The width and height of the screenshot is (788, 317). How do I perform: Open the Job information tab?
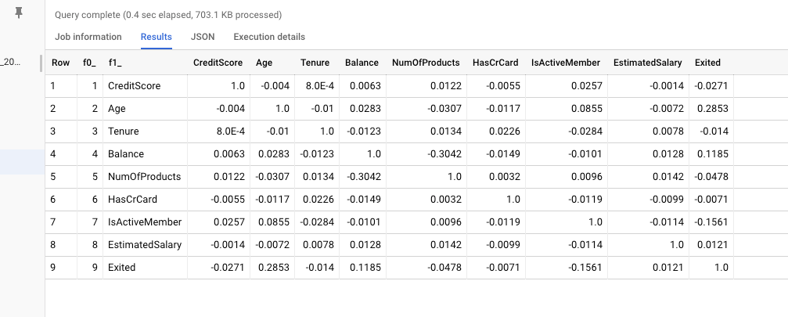click(88, 37)
